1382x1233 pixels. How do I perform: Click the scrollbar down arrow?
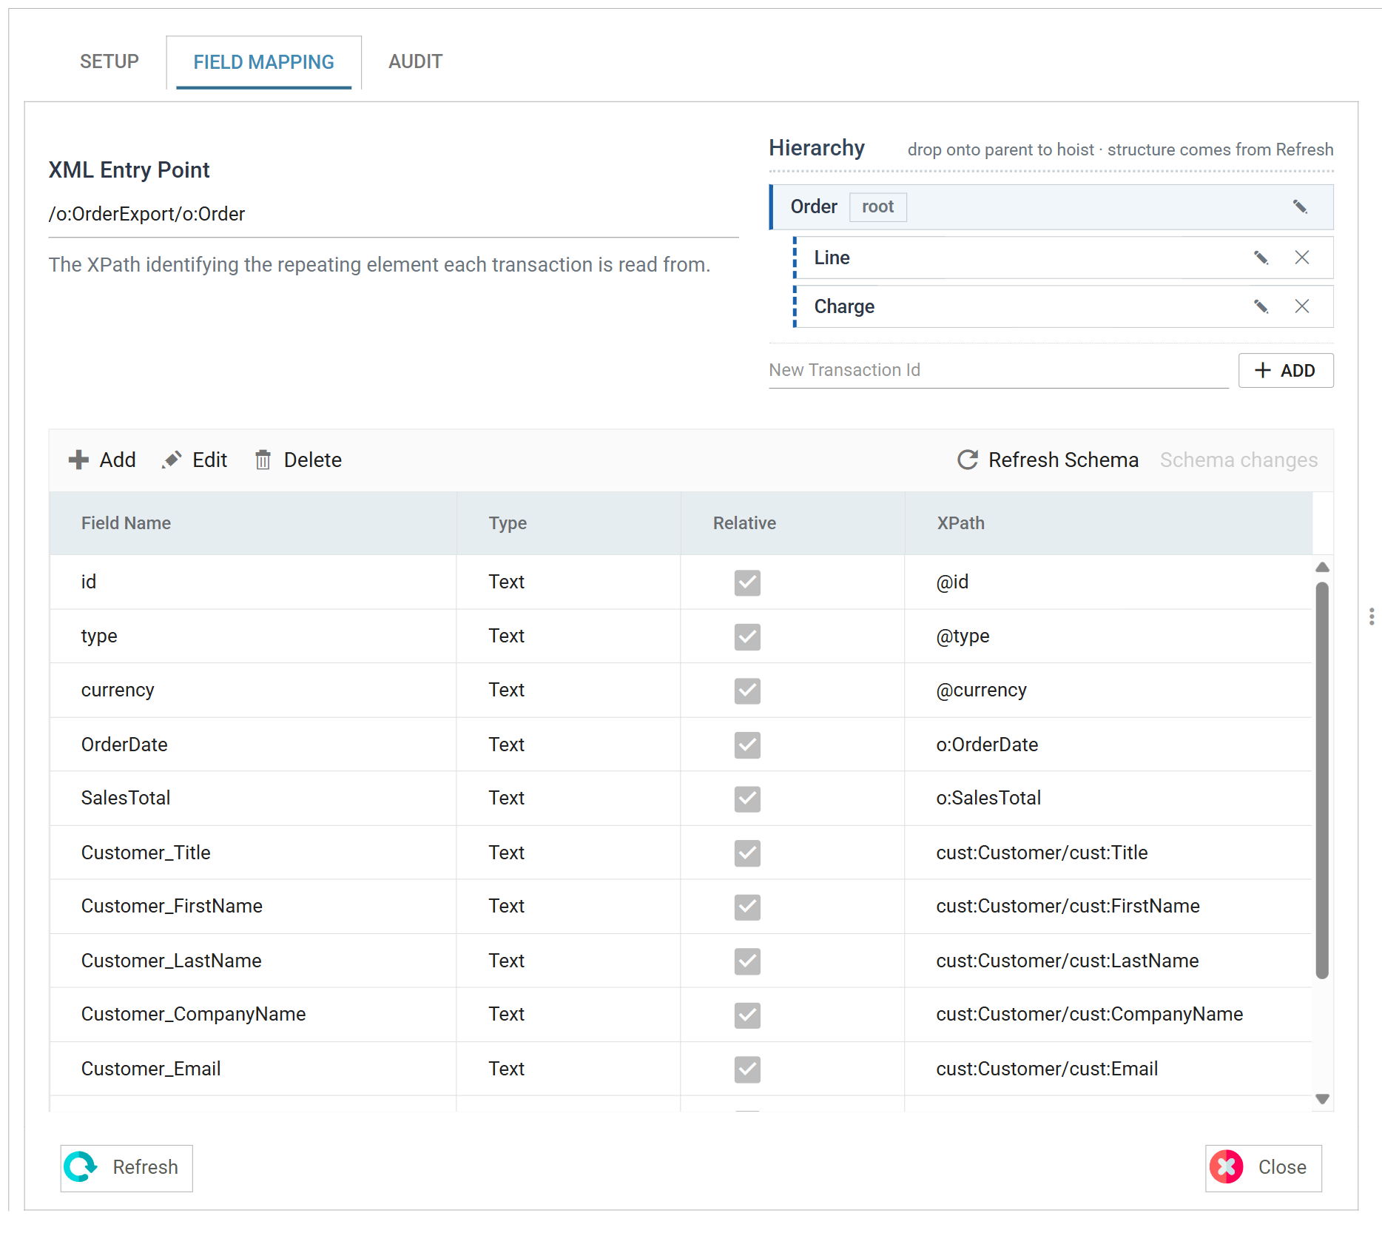(1323, 1099)
